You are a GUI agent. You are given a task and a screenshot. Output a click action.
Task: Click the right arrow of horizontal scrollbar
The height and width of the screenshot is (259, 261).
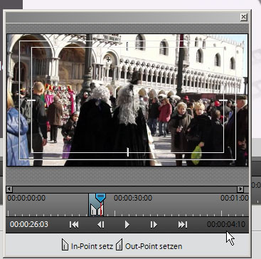(240, 189)
